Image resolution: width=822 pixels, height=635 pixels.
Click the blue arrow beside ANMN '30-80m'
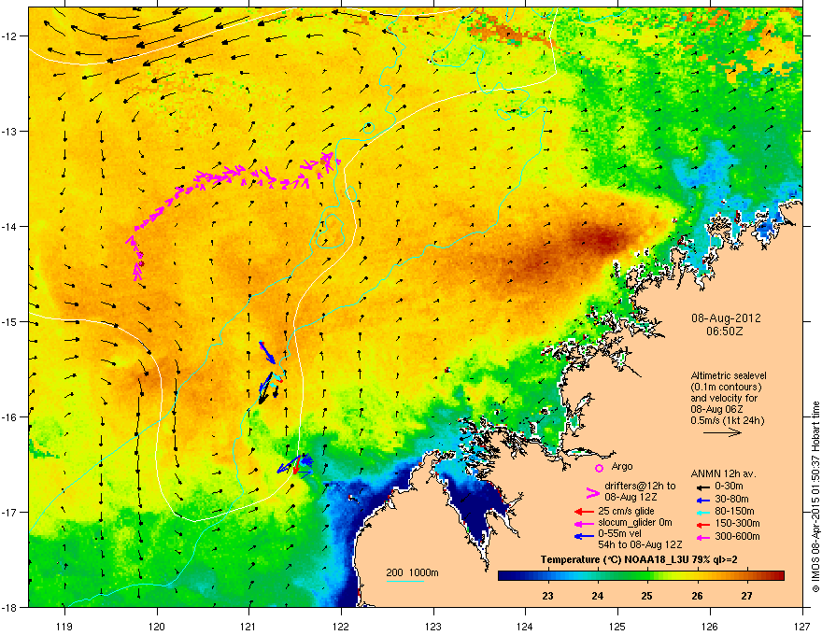coord(702,500)
